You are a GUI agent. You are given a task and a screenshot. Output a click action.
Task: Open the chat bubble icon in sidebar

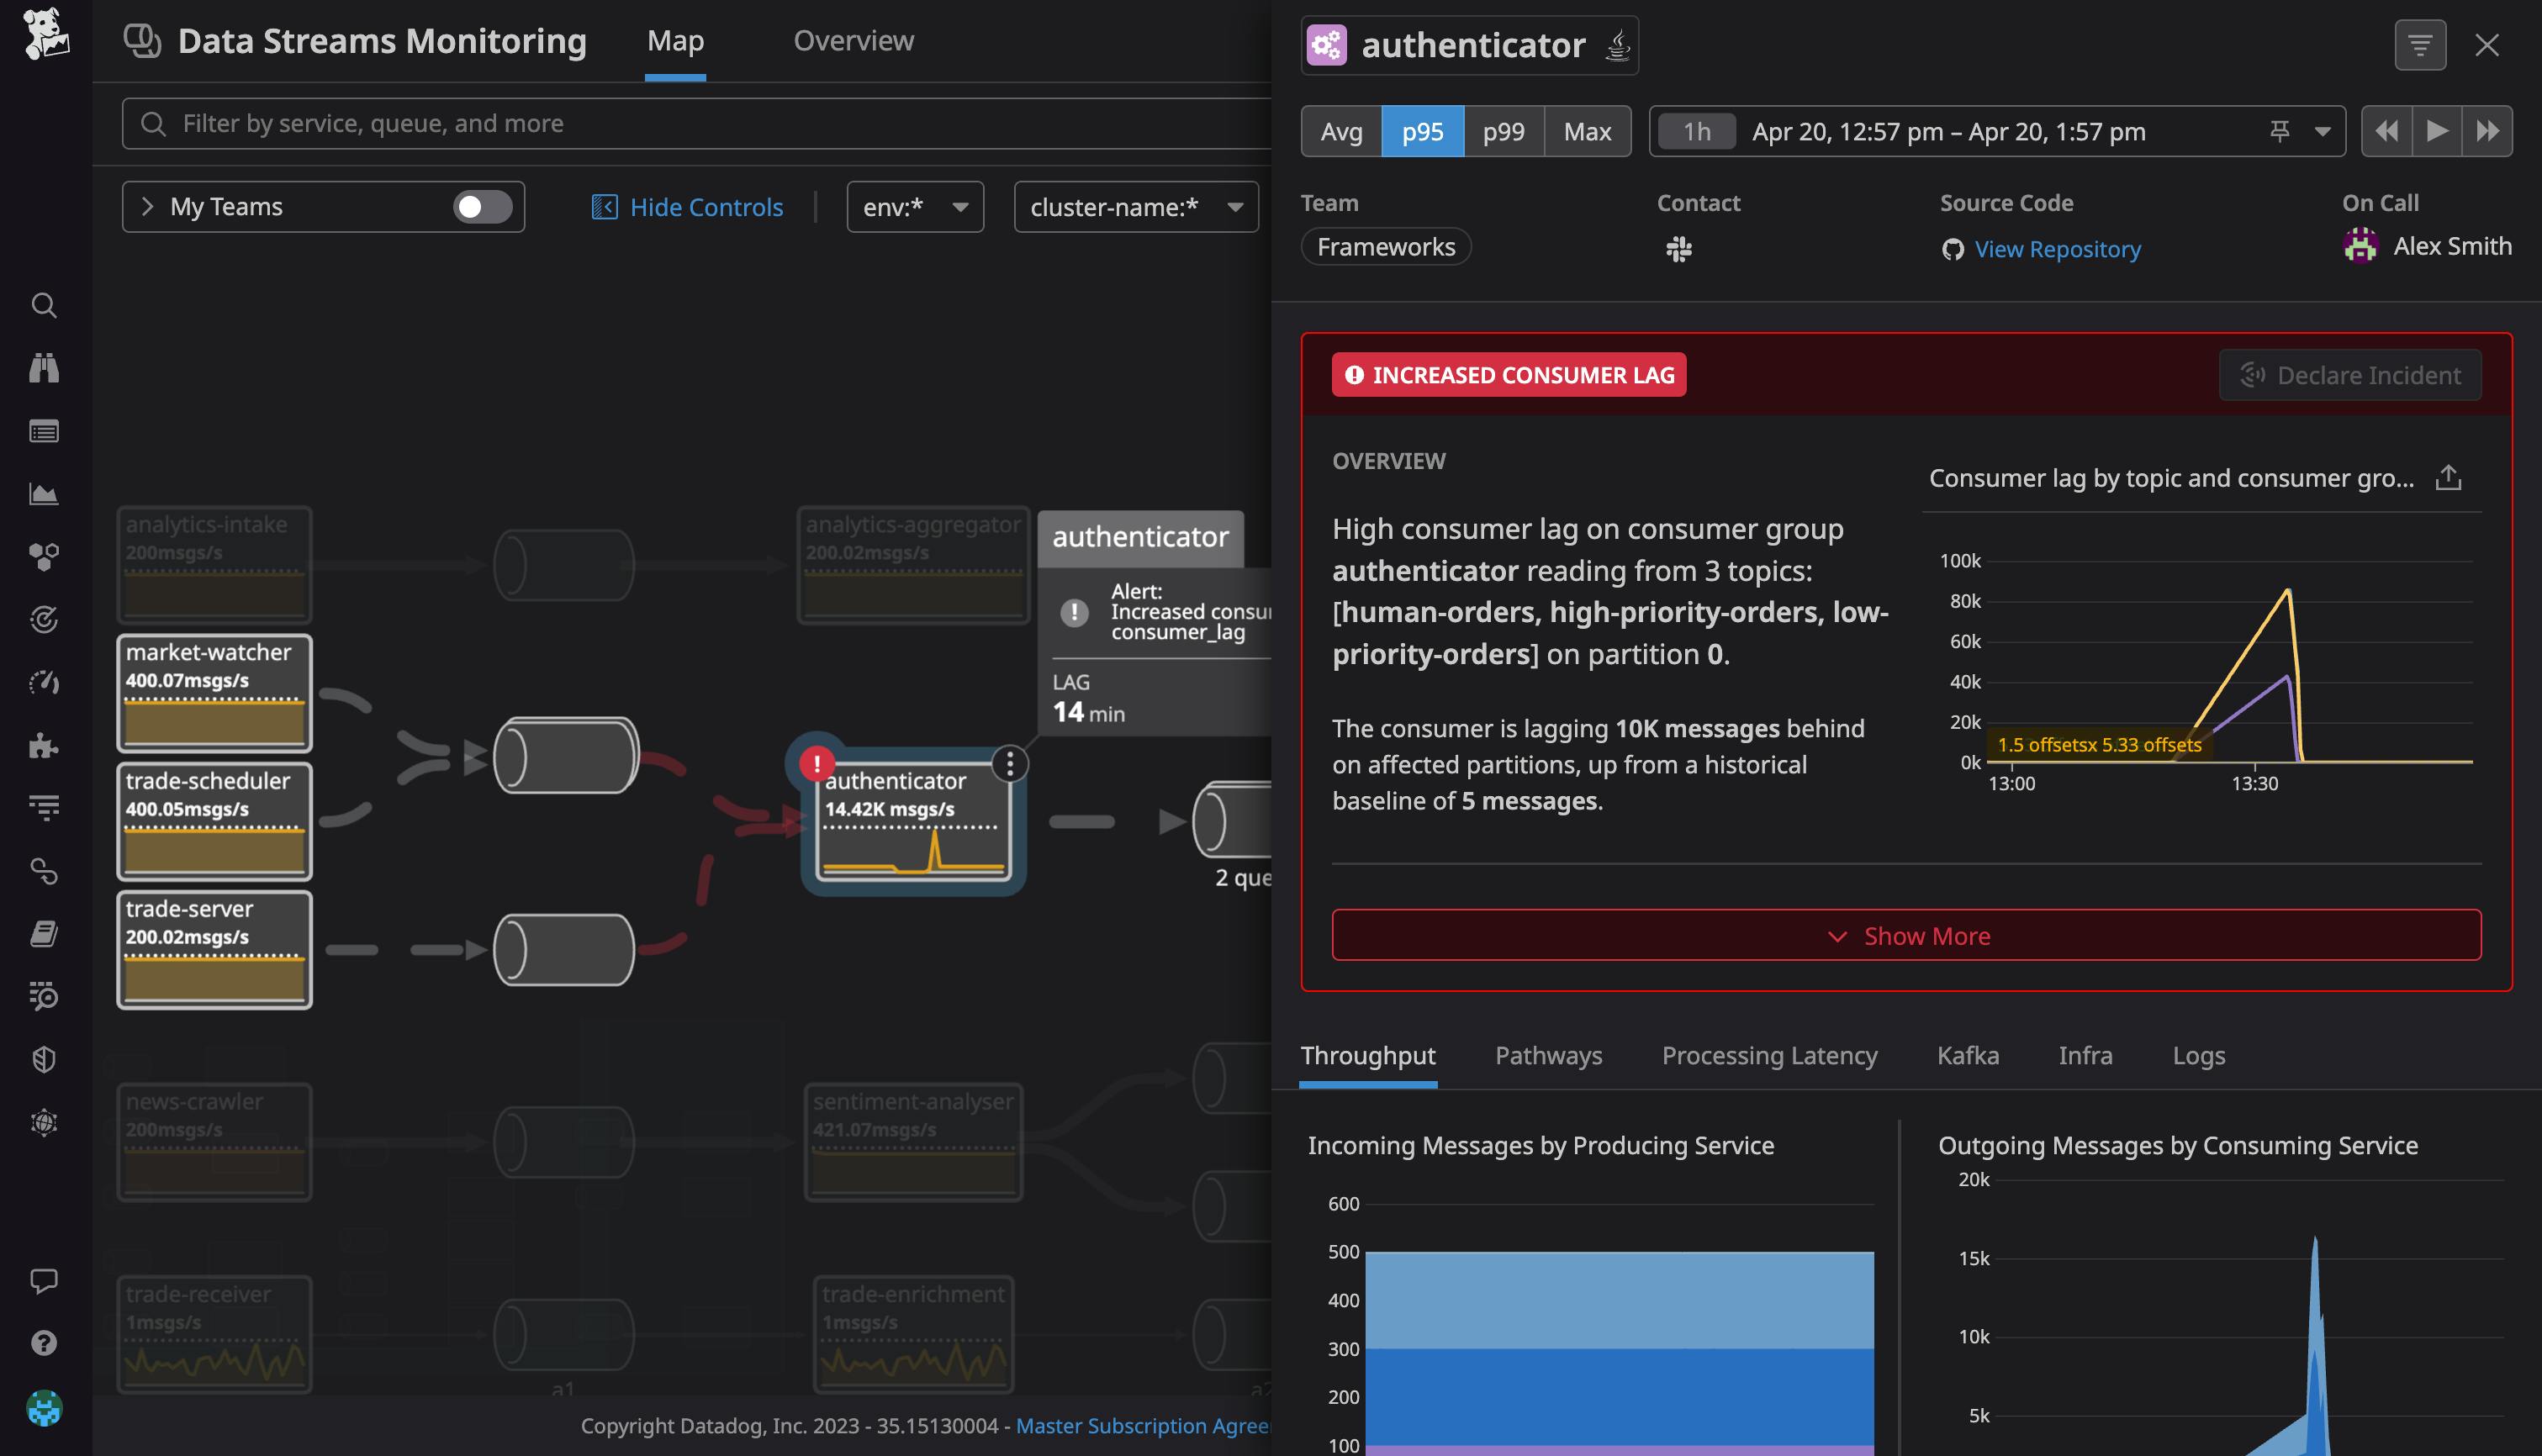[44, 1281]
